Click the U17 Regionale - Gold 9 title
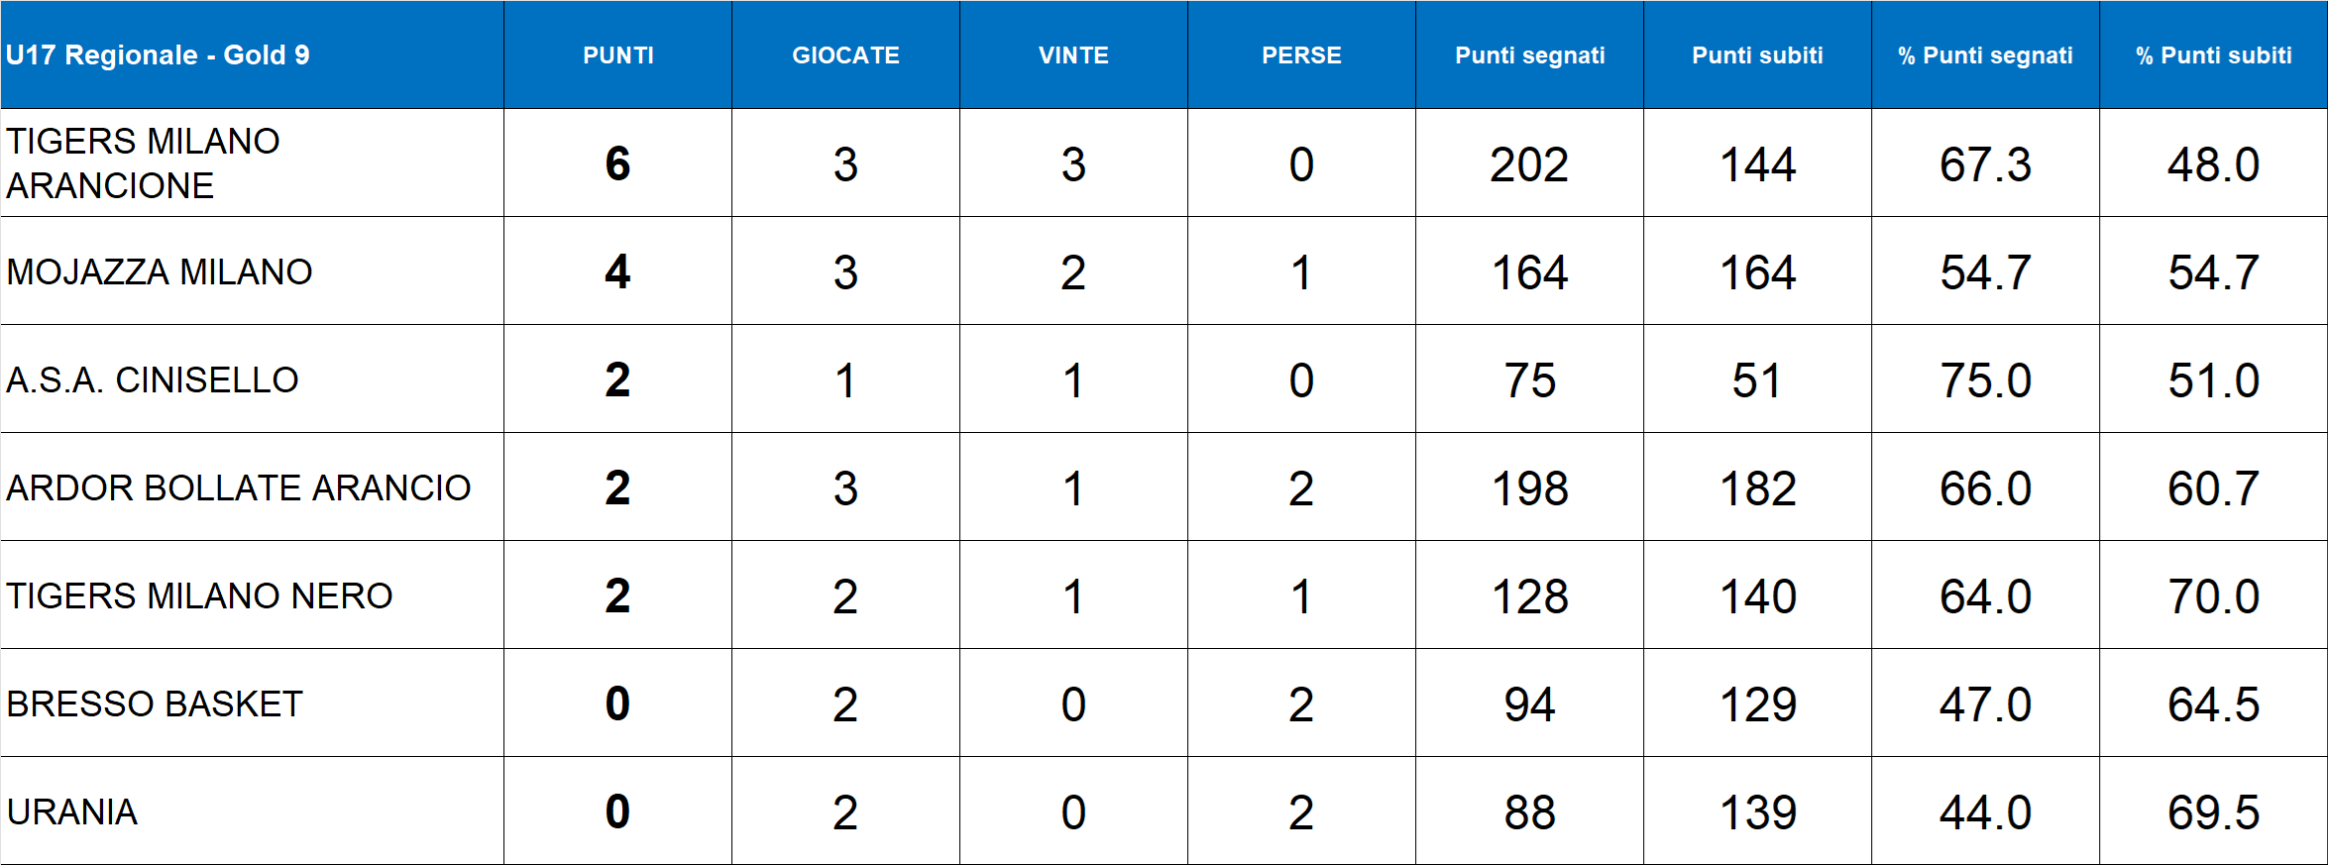 click(x=158, y=55)
